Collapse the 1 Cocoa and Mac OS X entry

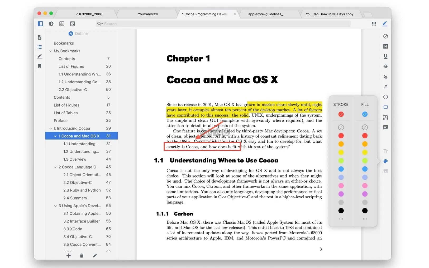tap(55, 136)
